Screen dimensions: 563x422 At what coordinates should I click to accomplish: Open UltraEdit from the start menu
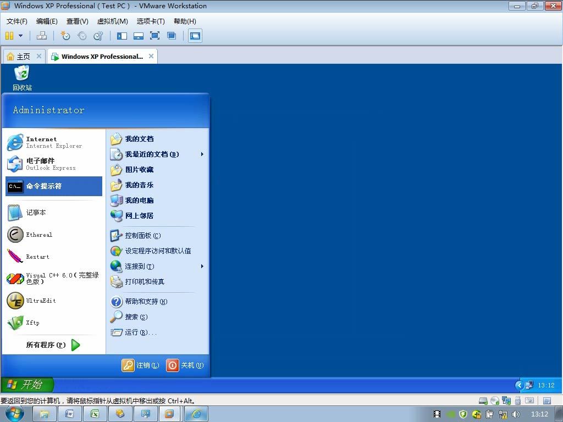tap(54, 301)
